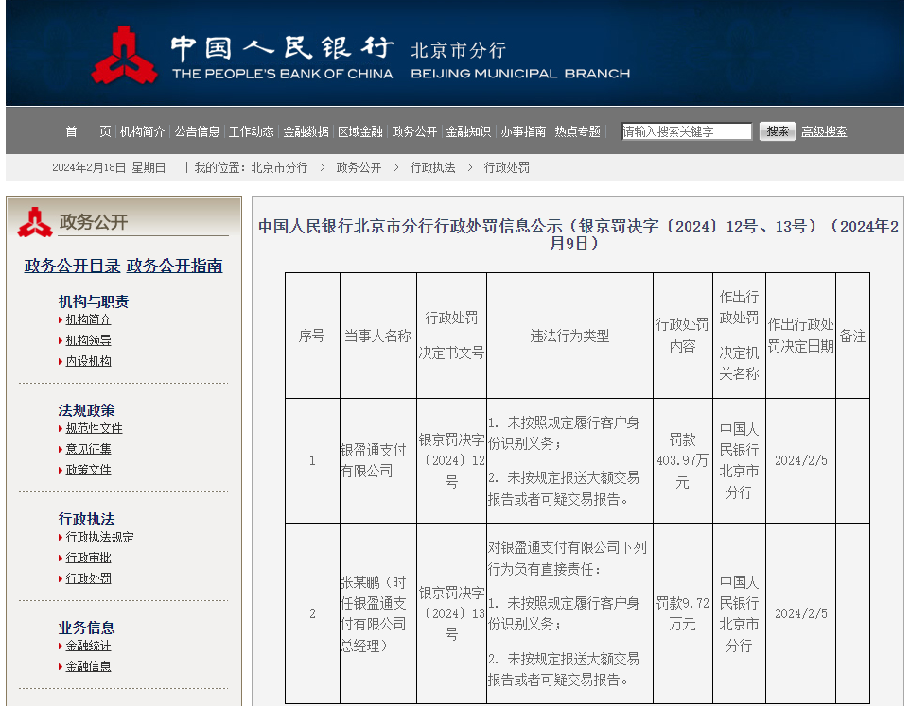Click the 2024/2/5 date in row 1
The image size is (910, 706).
tap(801, 461)
